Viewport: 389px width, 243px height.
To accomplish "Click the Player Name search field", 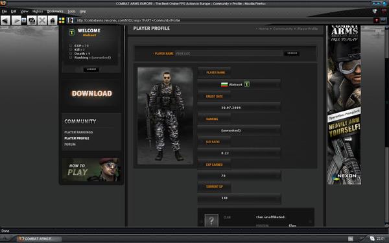I will pos(228,53).
